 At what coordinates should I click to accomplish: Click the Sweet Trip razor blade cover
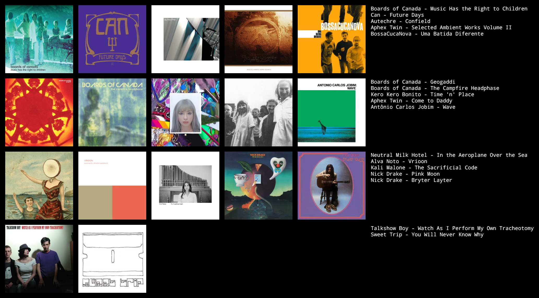[x=112, y=259]
